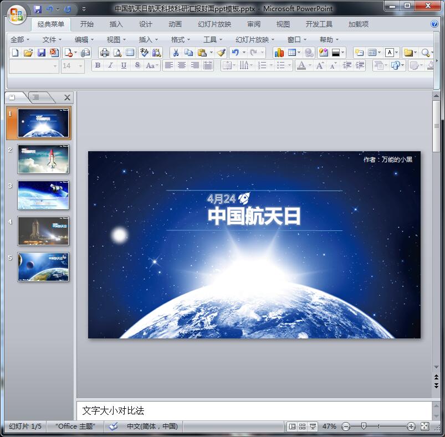This screenshot has height=437, width=445.
Task: Click the New blank document icon
Action: 16,53
